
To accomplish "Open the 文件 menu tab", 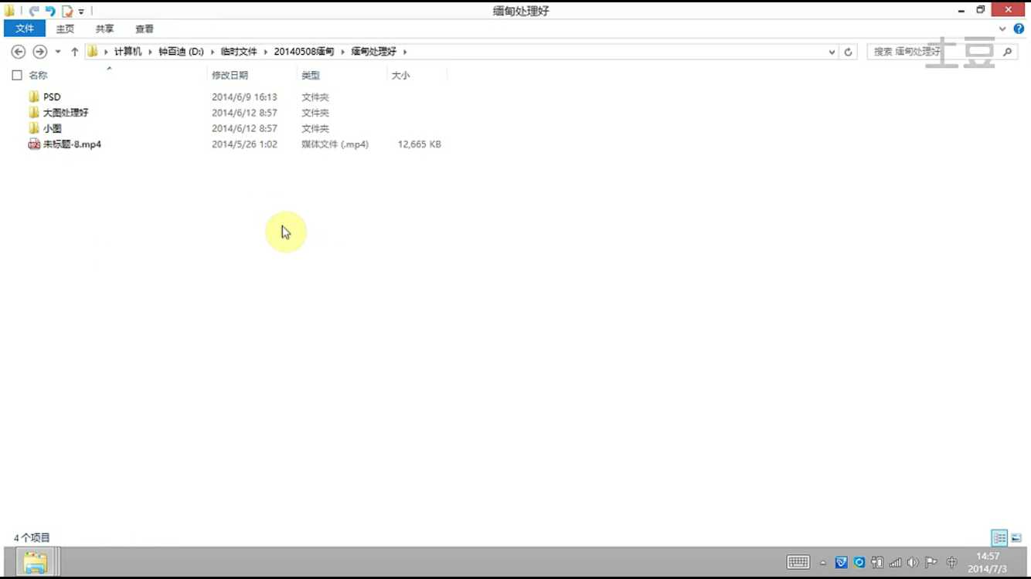I will tap(25, 29).
